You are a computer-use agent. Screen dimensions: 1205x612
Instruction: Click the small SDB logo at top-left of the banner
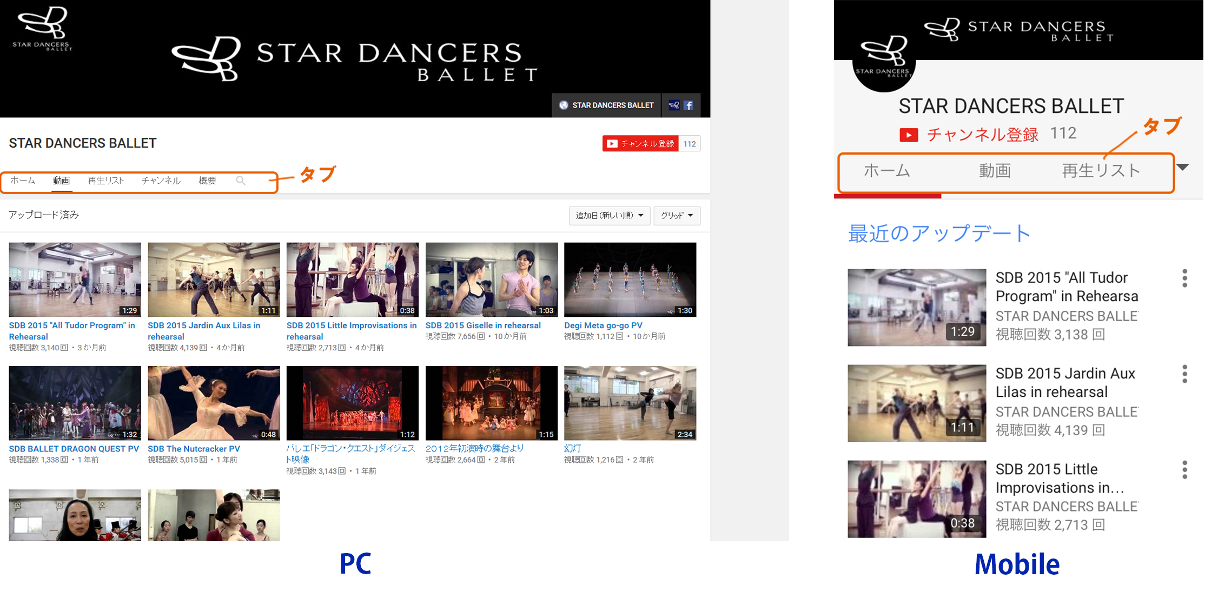coord(42,28)
